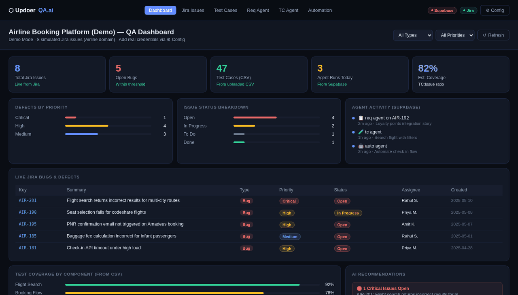Click the robot icon beside auto agent
Screen dimensions: 518x295
coord(361,146)
